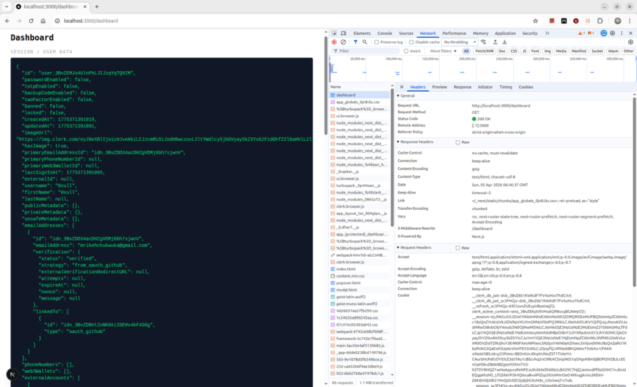Toggle Raw for Response headers

click(x=458, y=142)
